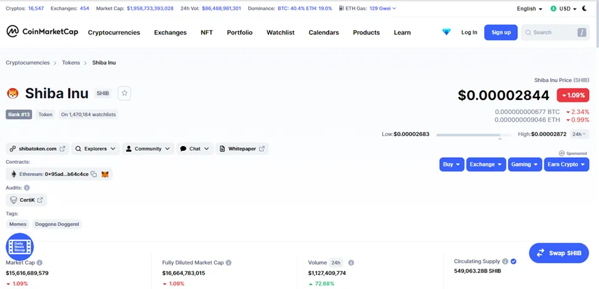Screen dimensions: 599x289
Task: Show Audits info tooltip icon
Action: coord(27,188)
